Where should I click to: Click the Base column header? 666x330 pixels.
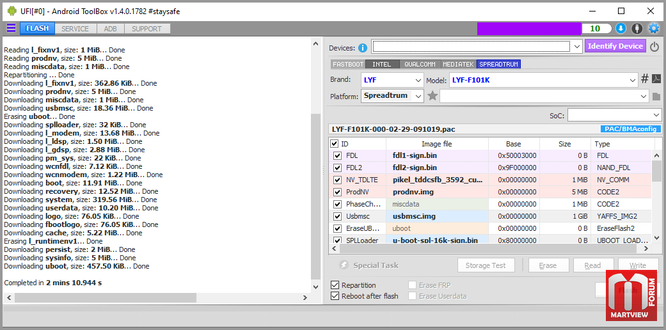[x=514, y=144]
